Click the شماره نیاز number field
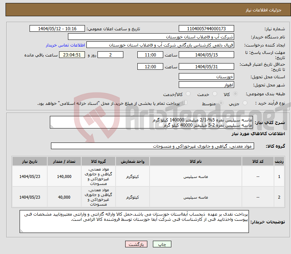The height and width of the screenshot is (254, 291). [x=206, y=28]
